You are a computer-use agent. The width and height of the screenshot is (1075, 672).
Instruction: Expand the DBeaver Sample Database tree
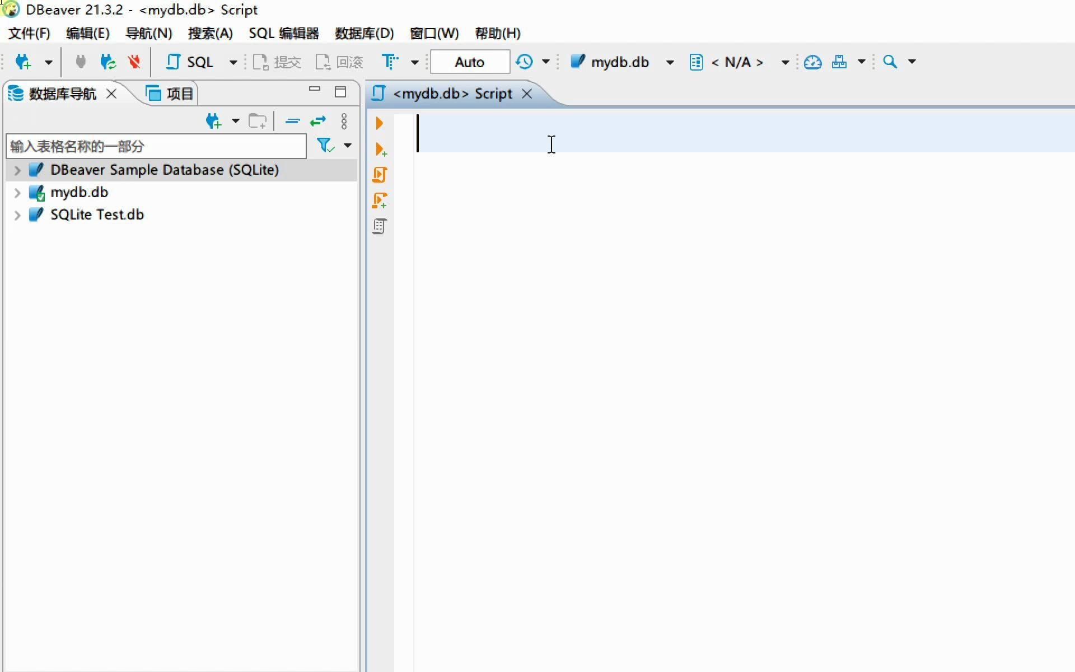coord(17,170)
